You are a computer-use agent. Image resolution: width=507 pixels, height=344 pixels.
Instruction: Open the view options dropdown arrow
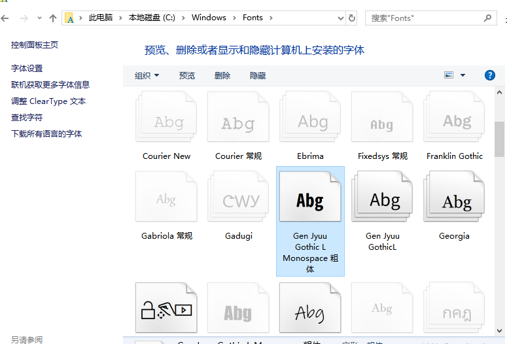(x=463, y=75)
